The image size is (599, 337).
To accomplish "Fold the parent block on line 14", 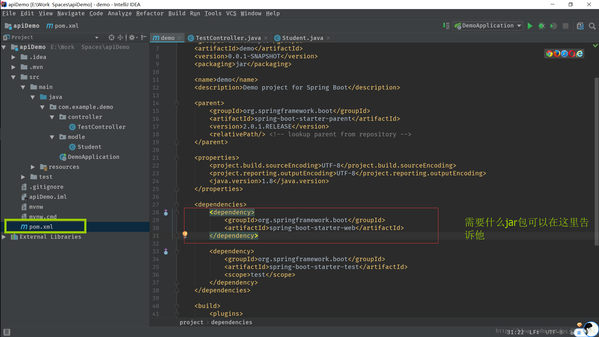I will point(177,103).
